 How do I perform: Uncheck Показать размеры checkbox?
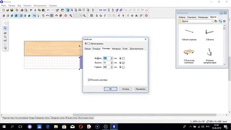tap(89, 80)
